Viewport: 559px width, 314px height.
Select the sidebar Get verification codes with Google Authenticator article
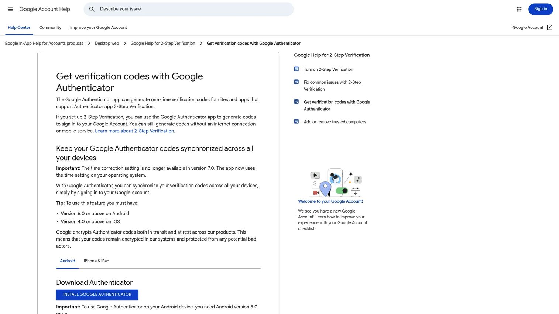click(x=337, y=106)
